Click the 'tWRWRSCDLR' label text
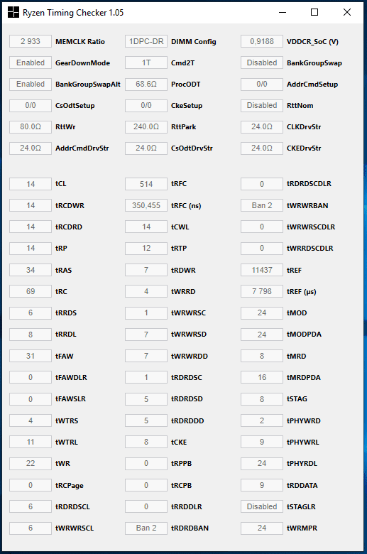 311,227
